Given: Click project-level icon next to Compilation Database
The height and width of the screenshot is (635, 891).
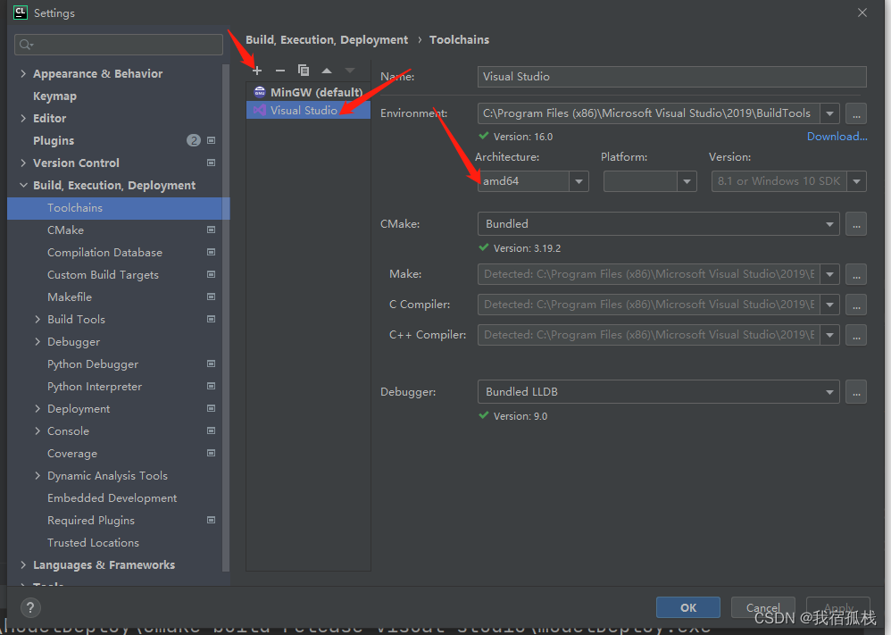Looking at the screenshot, I should click(211, 252).
